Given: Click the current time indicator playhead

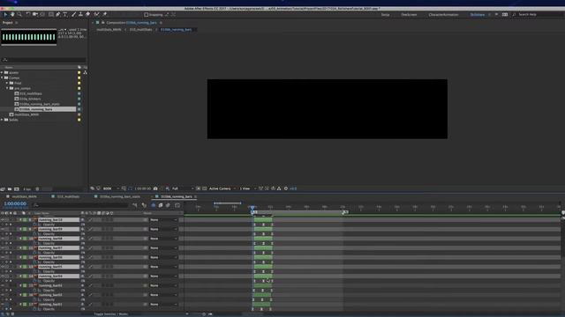Looking at the screenshot, I should (x=252, y=208).
